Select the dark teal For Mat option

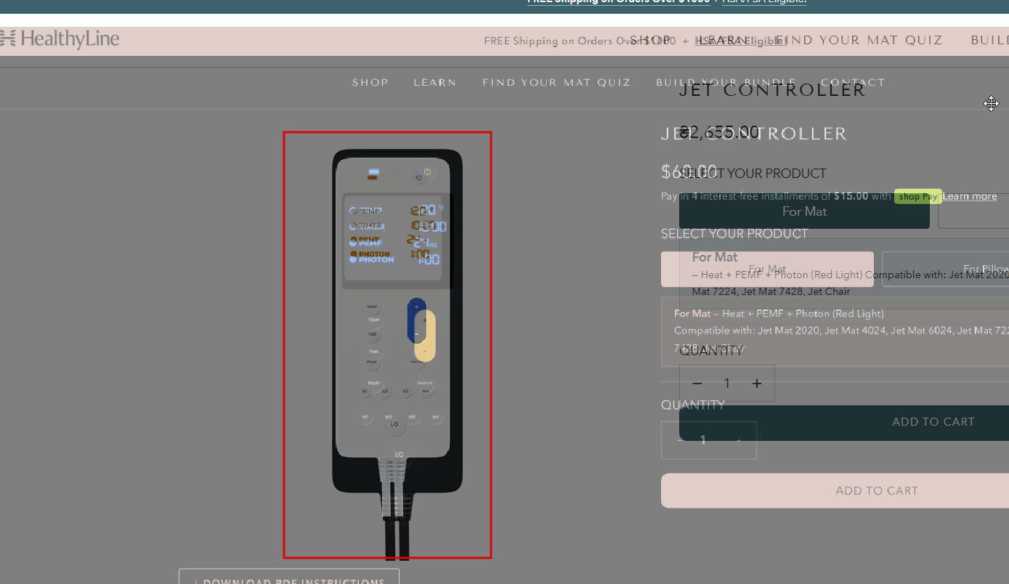(x=804, y=211)
